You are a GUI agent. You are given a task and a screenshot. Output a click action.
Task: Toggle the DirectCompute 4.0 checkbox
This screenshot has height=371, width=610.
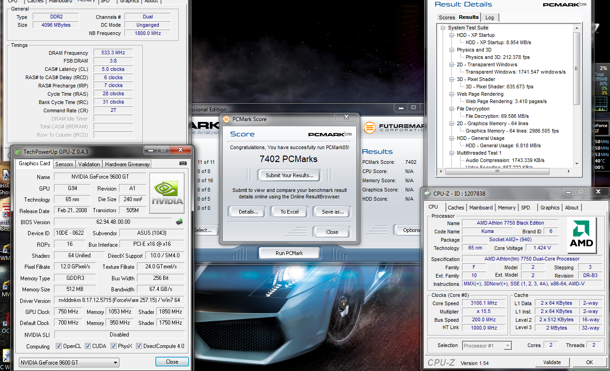click(x=139, y=346)
